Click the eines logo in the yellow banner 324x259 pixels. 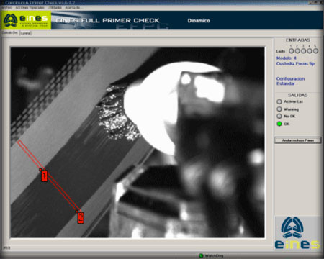pos(26,20)
